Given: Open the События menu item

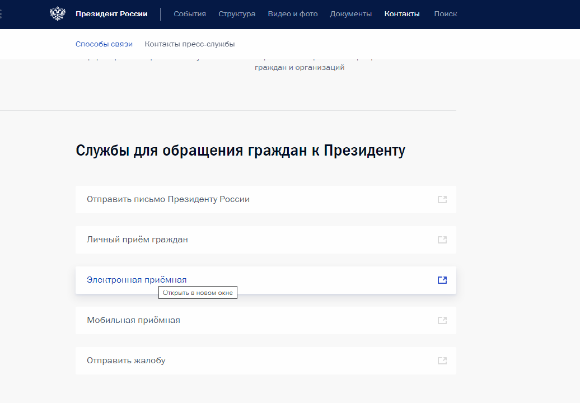Looking at the screenshot, I should point(190,14).
